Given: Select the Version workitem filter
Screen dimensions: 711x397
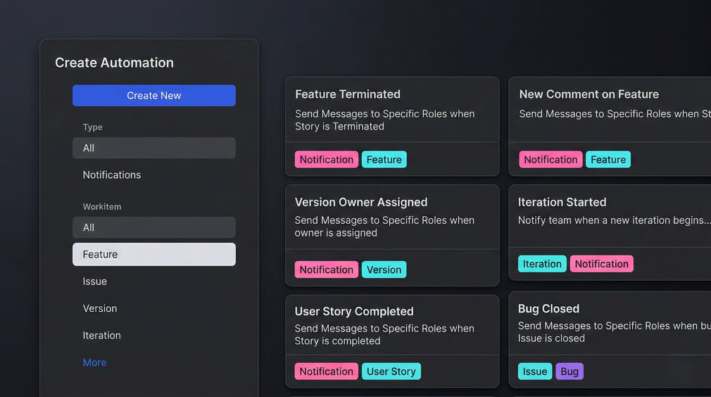Looking at the screenshot, I should coord(100,308).
